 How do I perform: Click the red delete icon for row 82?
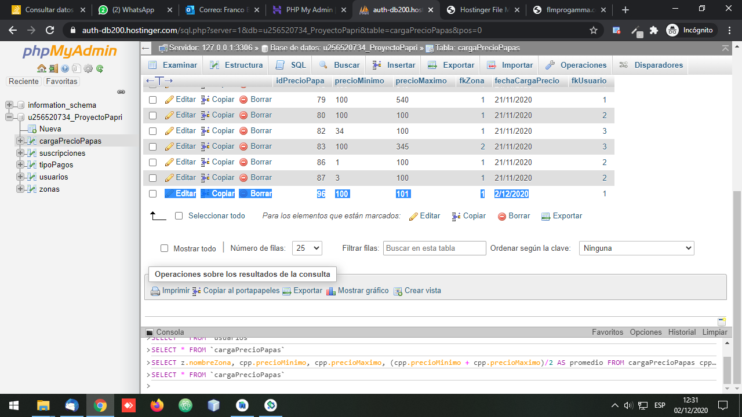244,131
